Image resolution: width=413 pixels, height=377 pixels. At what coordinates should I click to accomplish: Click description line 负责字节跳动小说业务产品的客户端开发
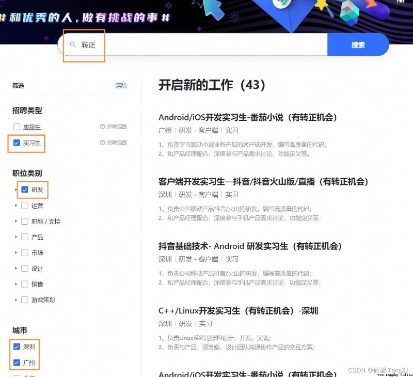pos(243,145)
